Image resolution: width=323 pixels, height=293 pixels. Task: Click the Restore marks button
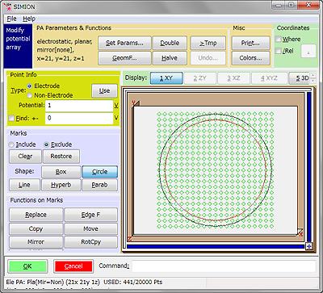pos(61,157)
